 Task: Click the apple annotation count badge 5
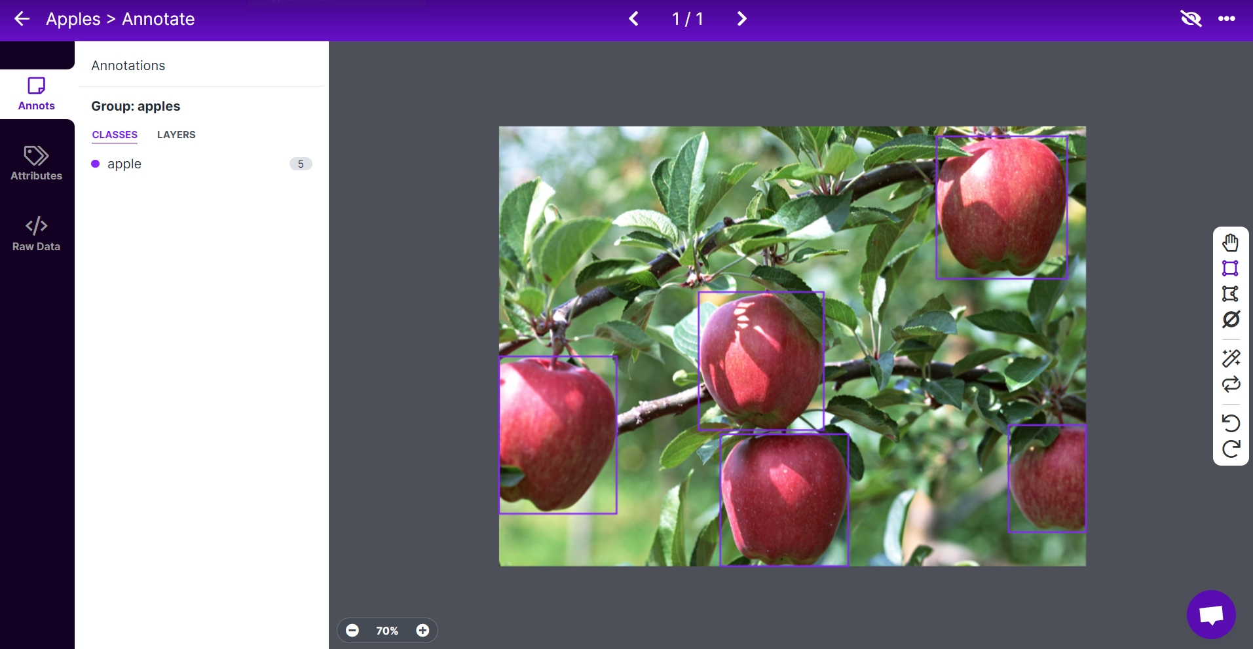(x=301, y=164)
